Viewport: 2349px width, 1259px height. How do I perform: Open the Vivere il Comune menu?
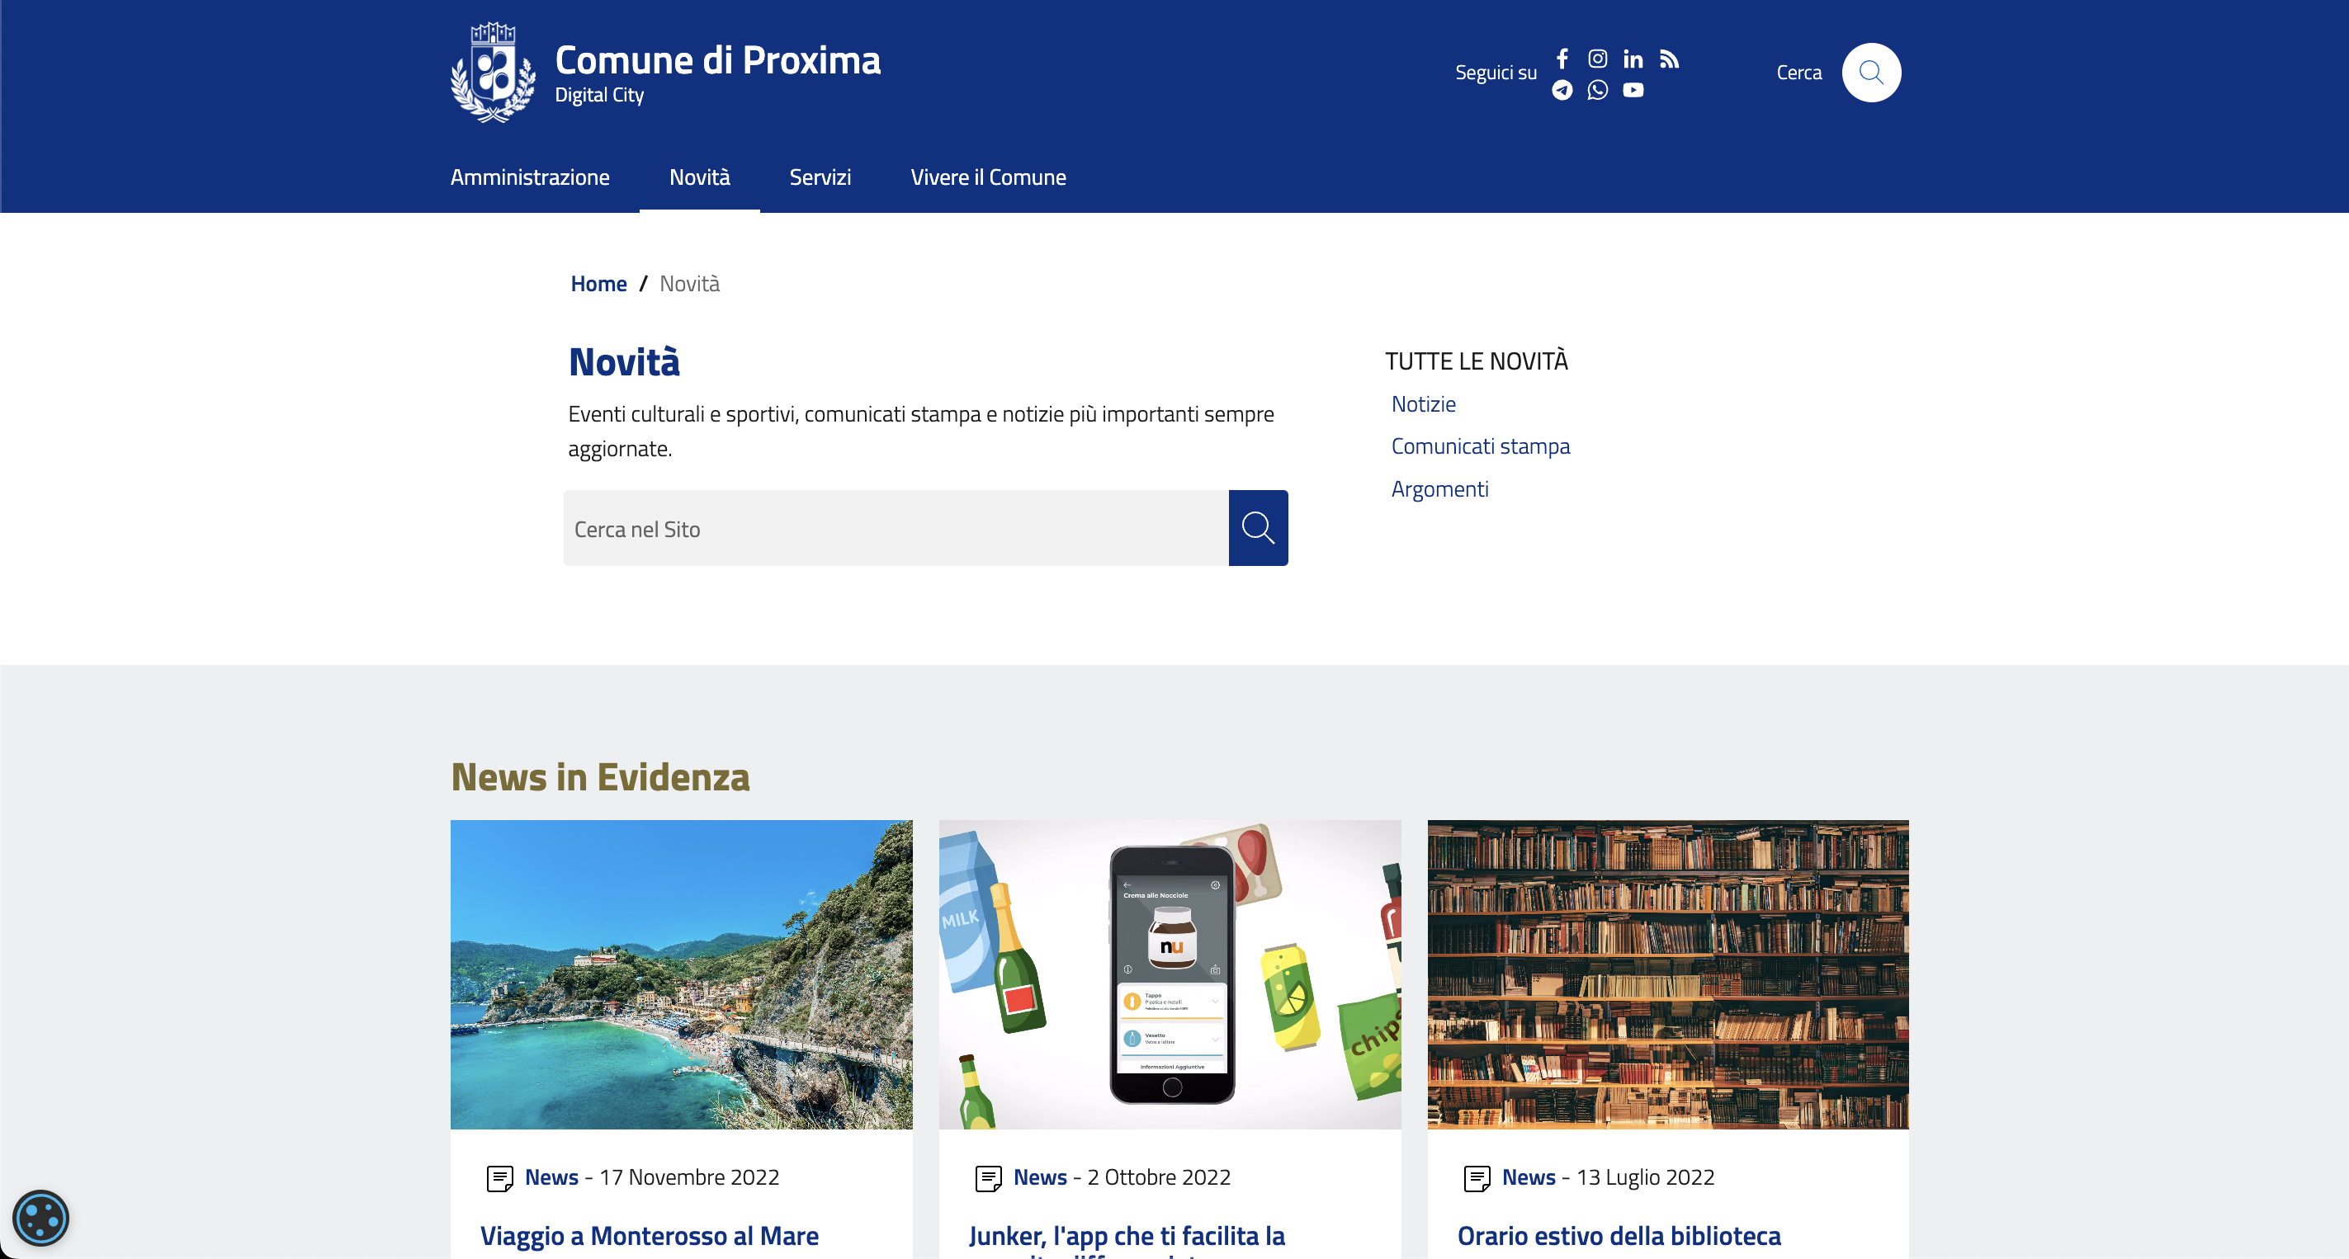pos(988,177)
